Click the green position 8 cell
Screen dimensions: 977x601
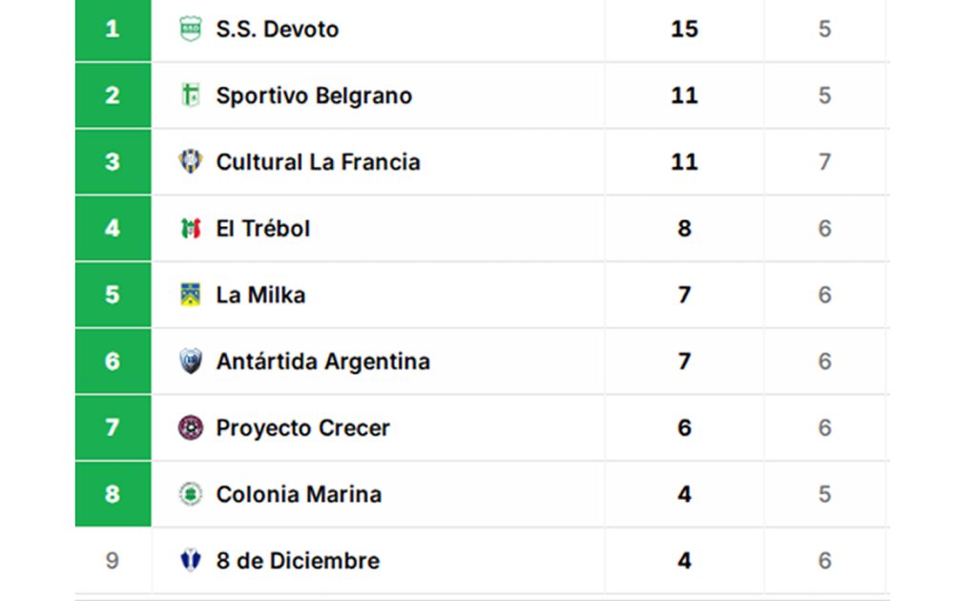tap(113, 494)
